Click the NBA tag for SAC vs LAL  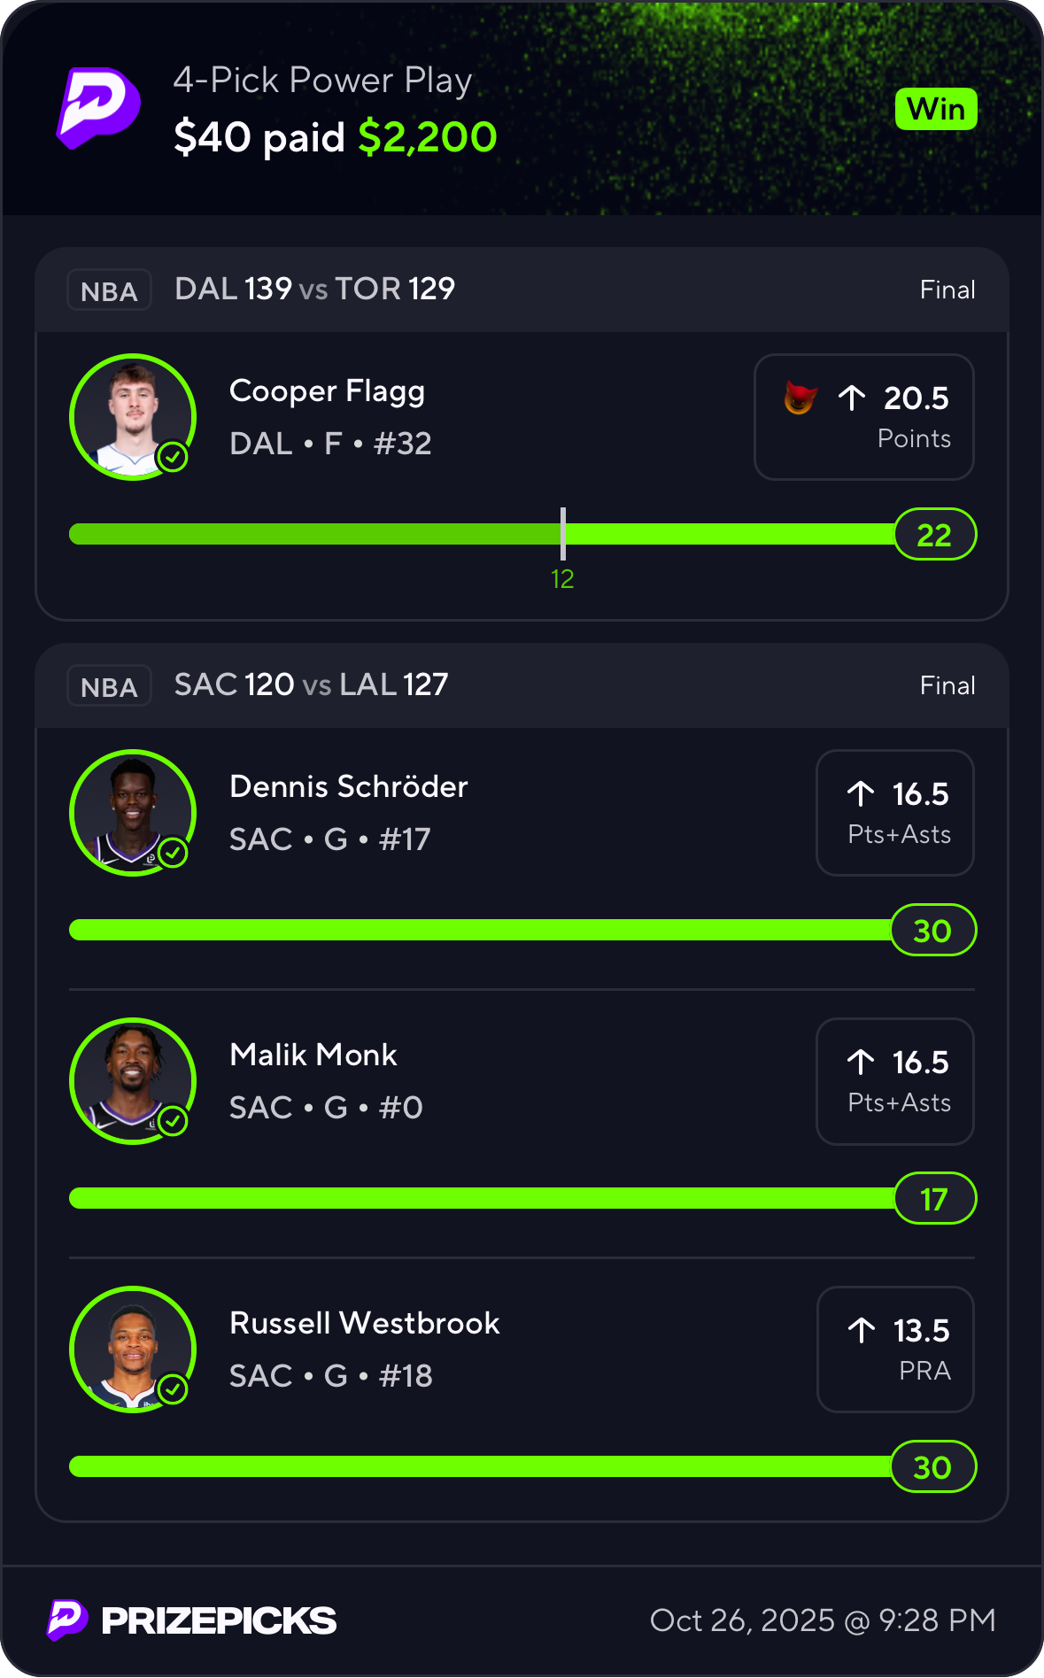[109, 686]
